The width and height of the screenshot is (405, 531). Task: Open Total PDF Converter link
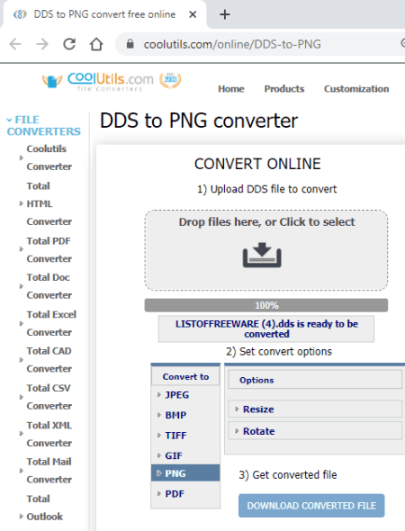tap(49, 249)
